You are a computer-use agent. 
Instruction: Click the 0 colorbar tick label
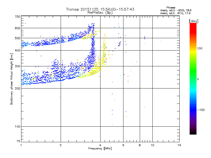click(x=198, y=79)
